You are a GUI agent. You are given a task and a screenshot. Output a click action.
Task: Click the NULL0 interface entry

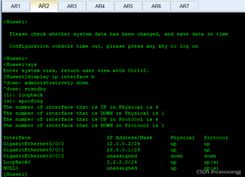coord(11,168)
